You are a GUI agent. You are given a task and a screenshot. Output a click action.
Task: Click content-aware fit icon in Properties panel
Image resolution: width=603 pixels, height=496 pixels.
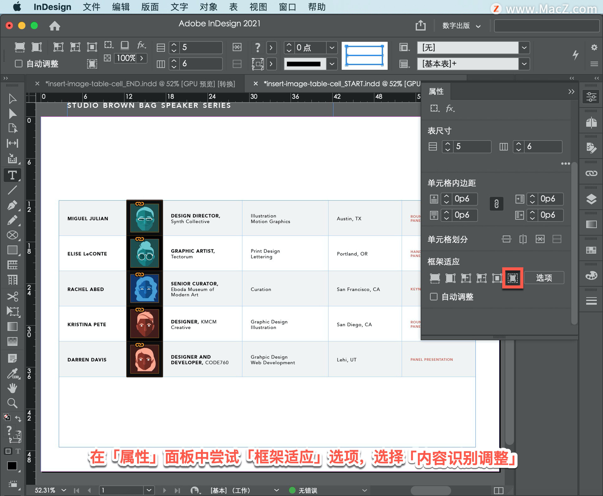tap(513, 278)
